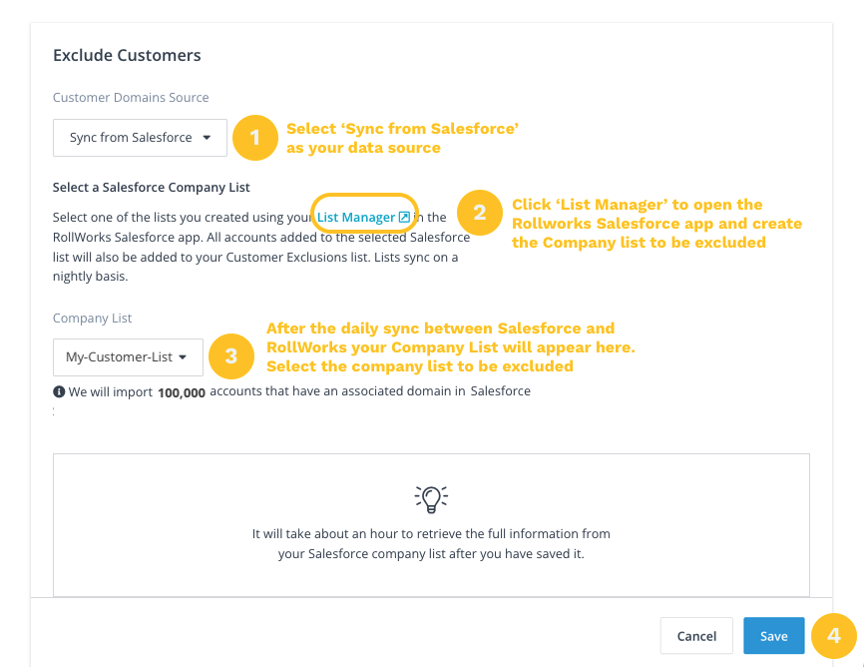Click the lightbulb icon in the notice box
This screenshot has width=864, height=667.
point(431,496)
